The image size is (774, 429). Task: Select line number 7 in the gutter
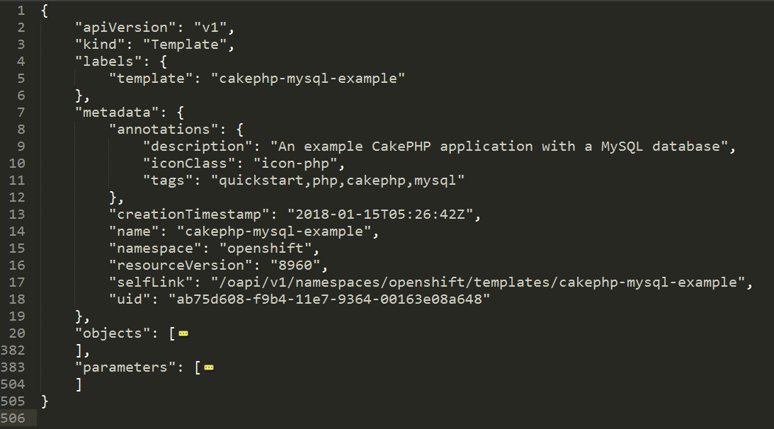pos(21,113)
